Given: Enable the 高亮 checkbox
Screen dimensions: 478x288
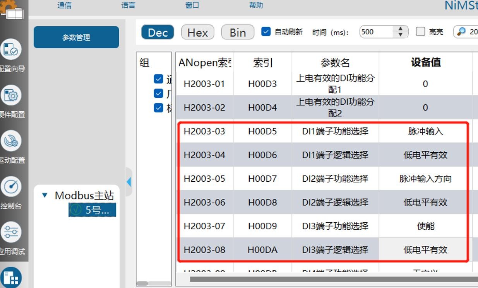Looking at the screenshot, I should point(420,32).
